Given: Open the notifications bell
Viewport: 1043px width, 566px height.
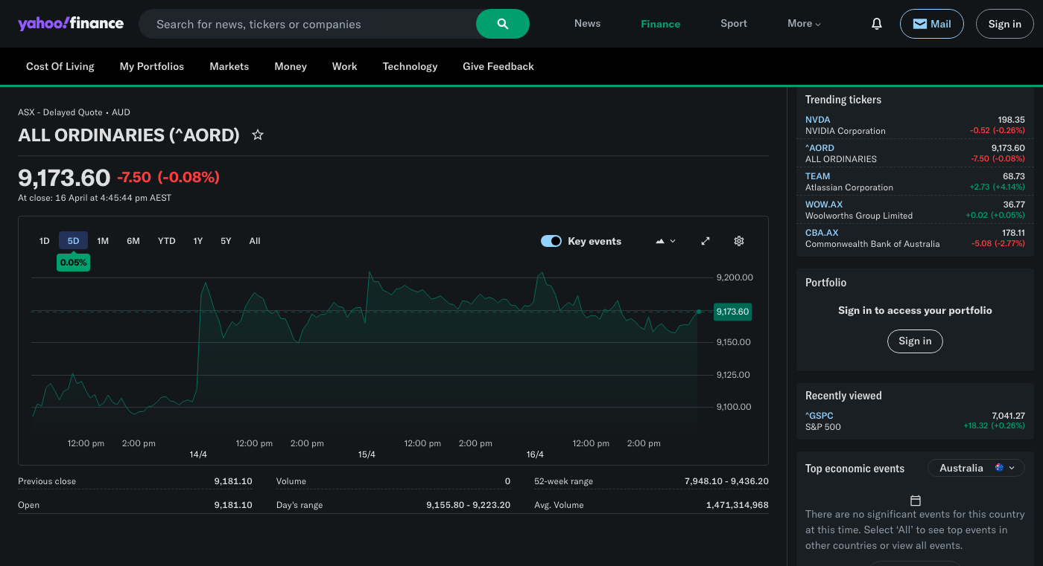Looking at the screenshot, I should click(x=877, y=24).
